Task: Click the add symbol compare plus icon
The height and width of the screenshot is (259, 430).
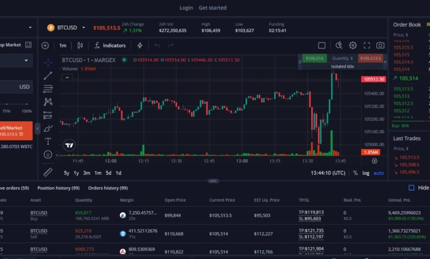Action: [45, 46]
